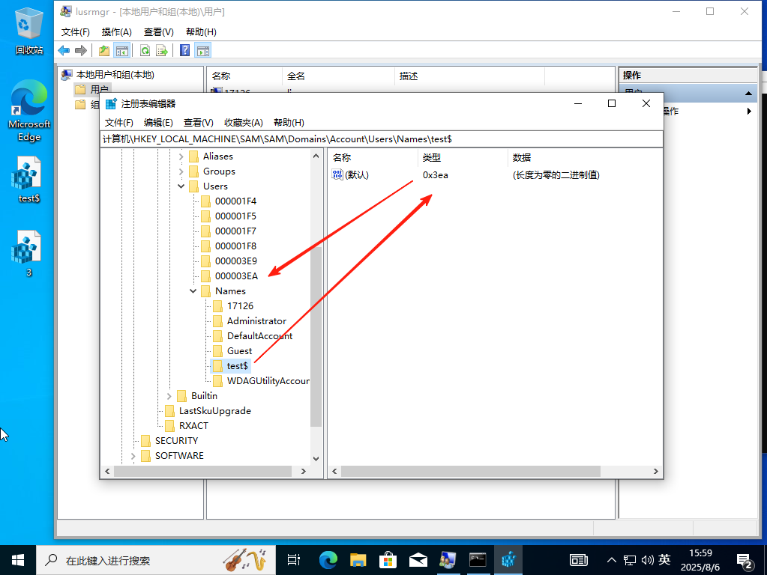Expand the Builtin registry key
767x575 pixels.
[169, 396]
